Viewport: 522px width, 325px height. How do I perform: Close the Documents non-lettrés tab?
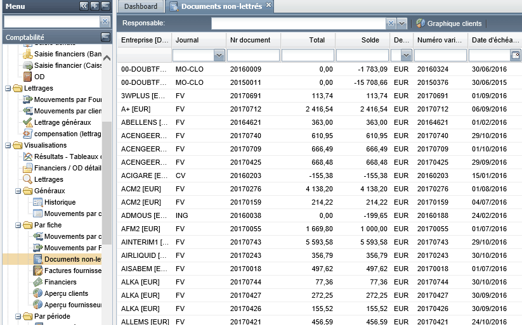point(269,5)
